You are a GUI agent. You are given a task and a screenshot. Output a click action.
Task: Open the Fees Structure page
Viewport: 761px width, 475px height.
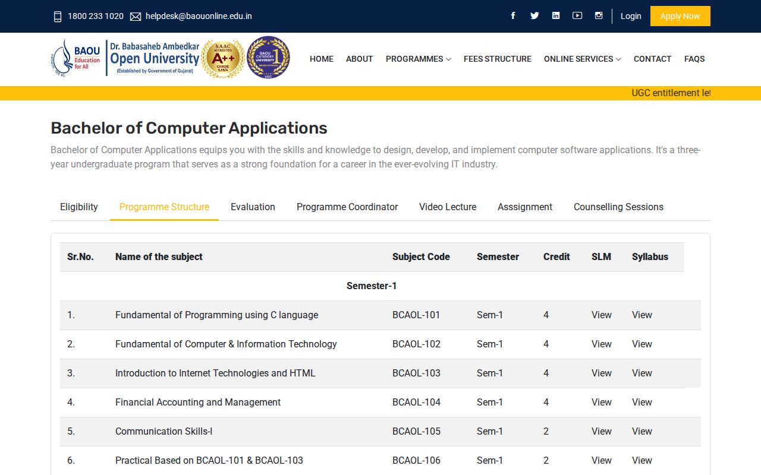coord(498,59)
